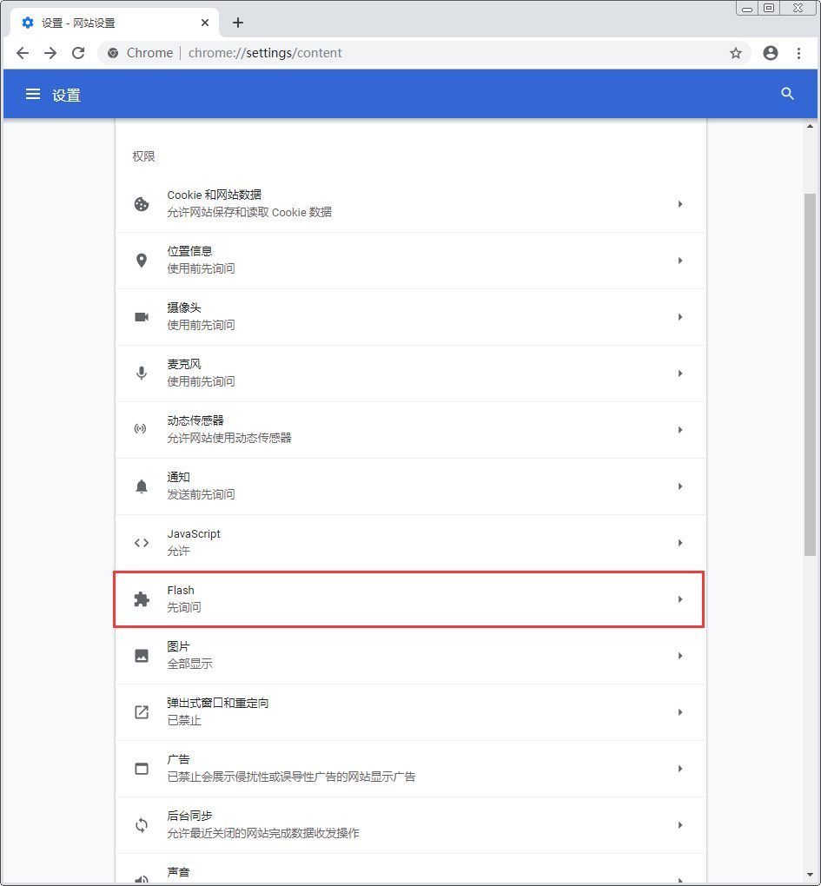The width and height of the screenshot is (821, 886).
Task: Click the 允许最近关闭的网站完成数据收发操作 description
Action: [x=262, y=834]
